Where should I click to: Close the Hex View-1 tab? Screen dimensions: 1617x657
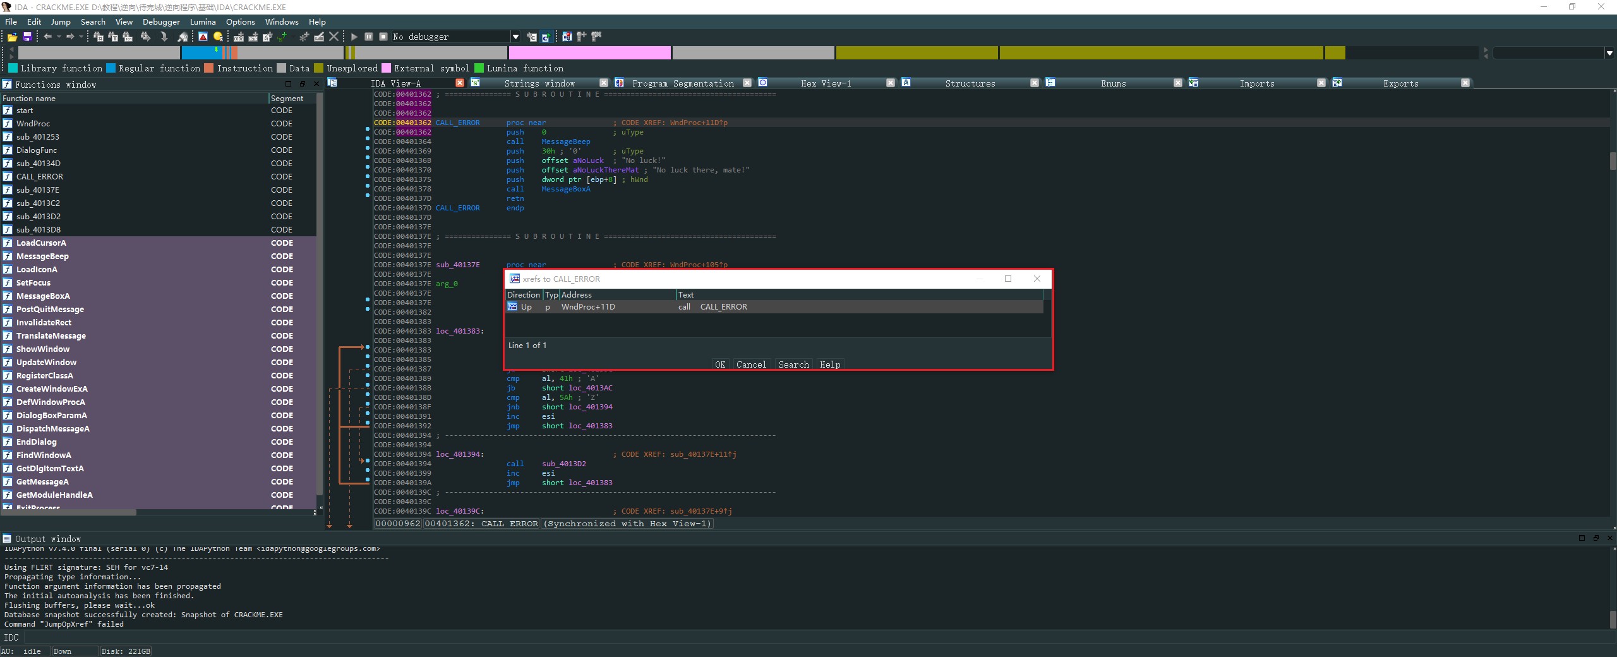[890, 83]
